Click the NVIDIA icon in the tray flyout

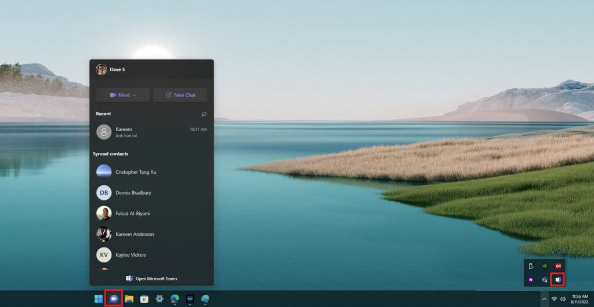[544, 266]
